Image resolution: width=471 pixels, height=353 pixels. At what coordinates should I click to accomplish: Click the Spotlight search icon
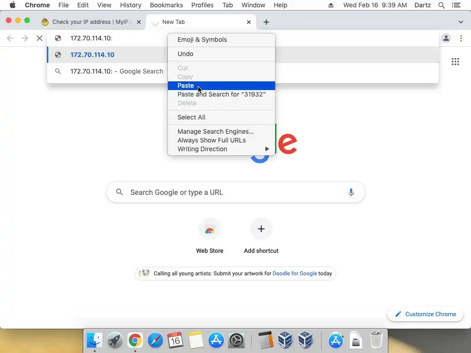[441, 5]
